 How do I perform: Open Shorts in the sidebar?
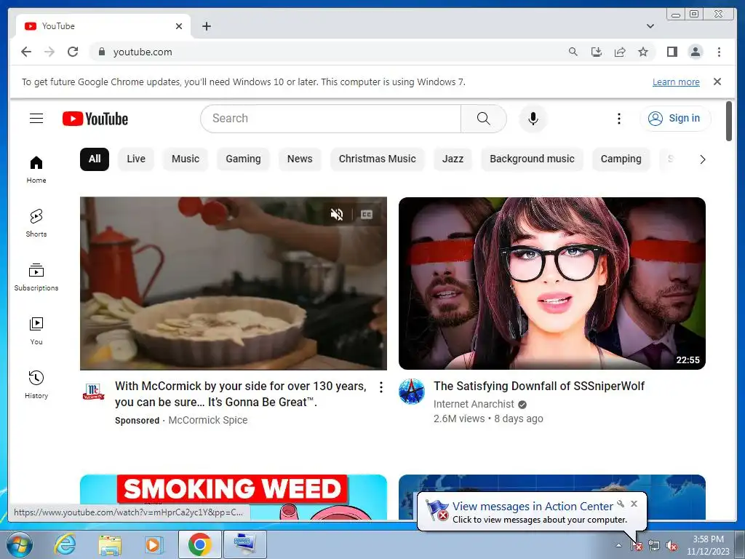point(36,223)
